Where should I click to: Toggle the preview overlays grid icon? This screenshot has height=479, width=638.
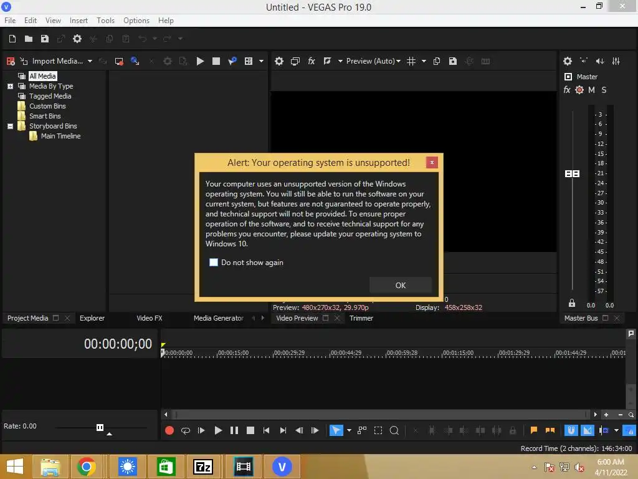click(411, 61)
